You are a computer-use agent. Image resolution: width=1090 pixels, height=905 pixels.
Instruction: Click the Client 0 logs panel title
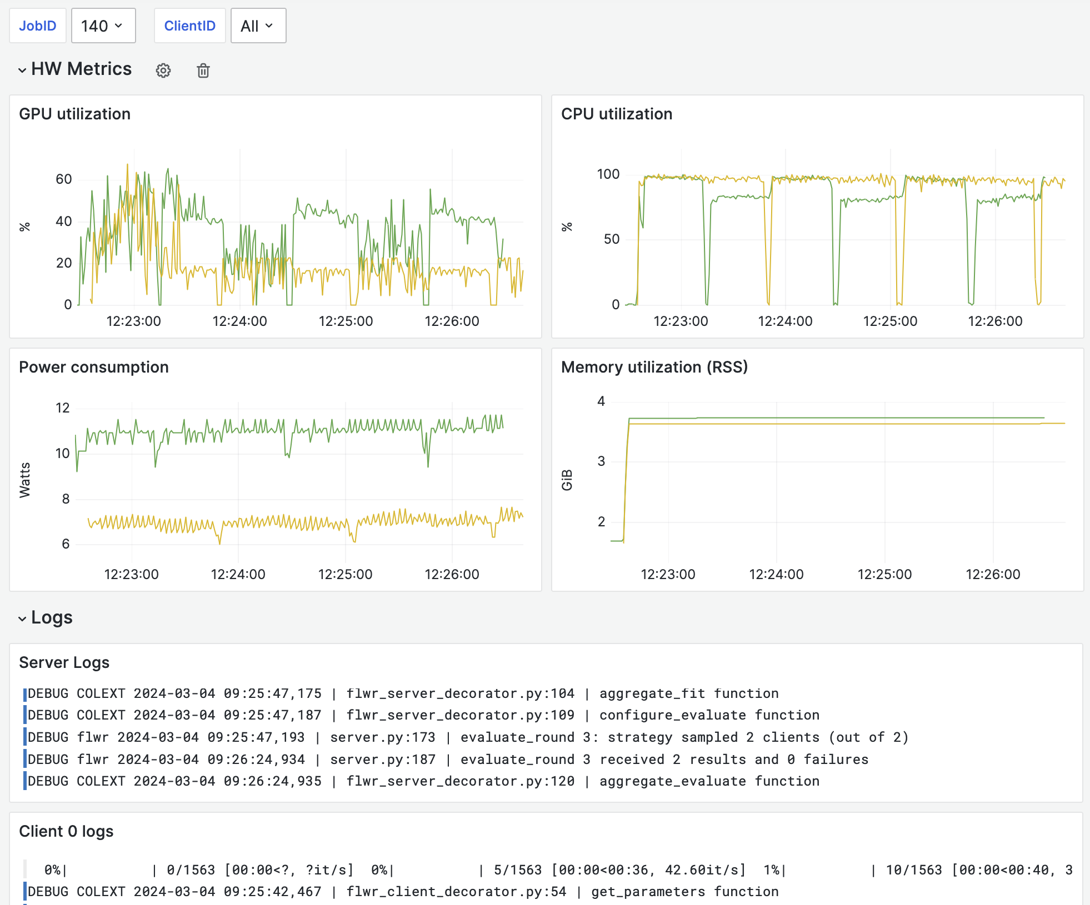[x=66, y=831]
